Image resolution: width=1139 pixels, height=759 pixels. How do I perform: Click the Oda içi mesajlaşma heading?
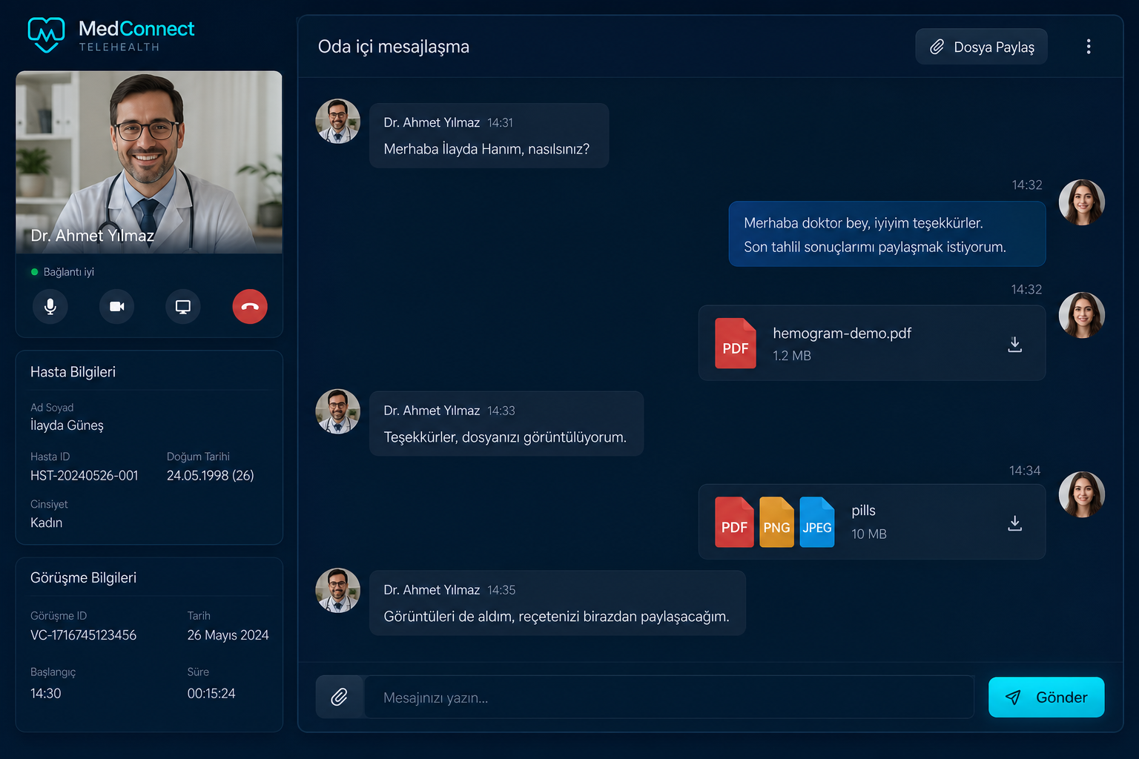394,47
